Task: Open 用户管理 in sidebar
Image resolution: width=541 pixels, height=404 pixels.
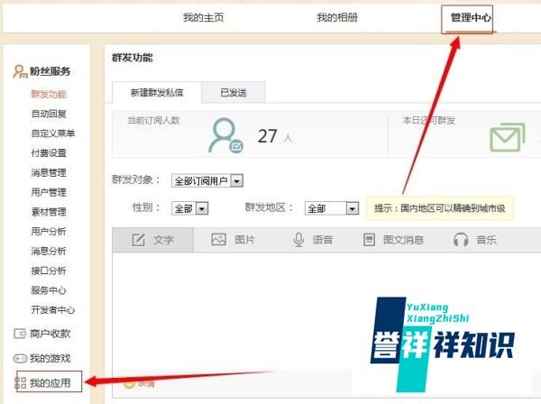Action: (49, 192)
